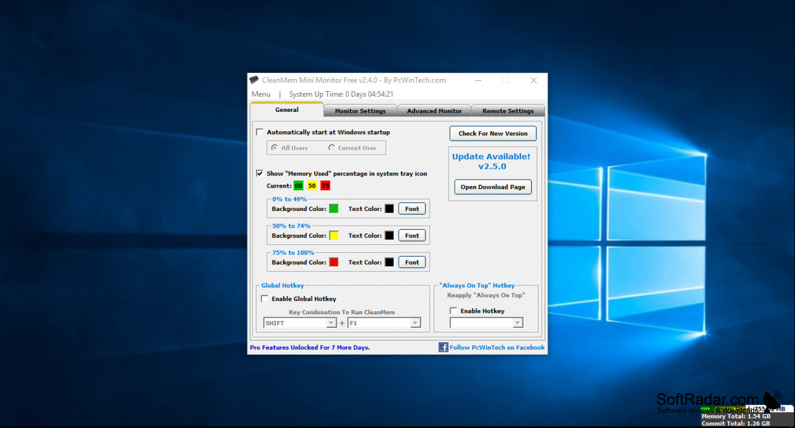This screenshot has height=428, width=795.
Task: Tick the Enable Global Hotkey checkbox
Action: tap(264, 299)
